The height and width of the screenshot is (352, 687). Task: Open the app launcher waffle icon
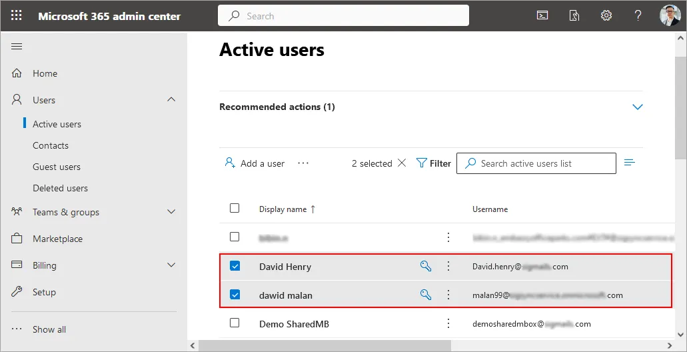tap(16, 16)
